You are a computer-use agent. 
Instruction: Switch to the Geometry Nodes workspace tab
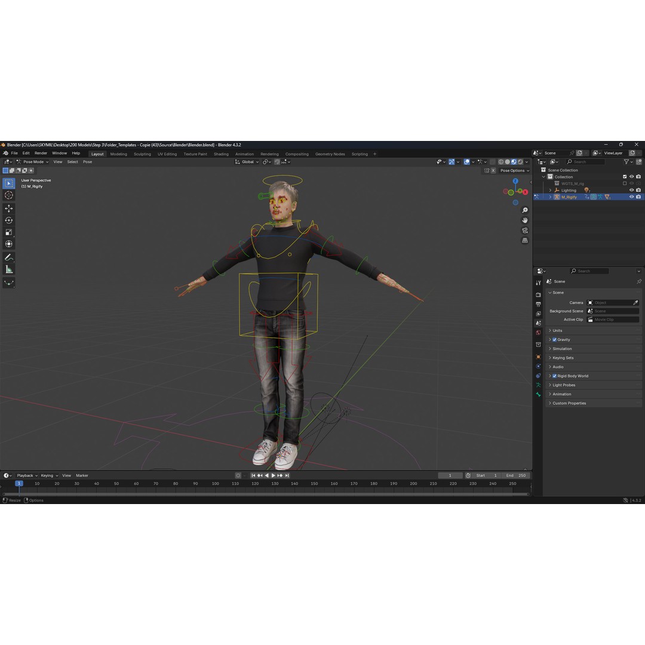(330, 154)
